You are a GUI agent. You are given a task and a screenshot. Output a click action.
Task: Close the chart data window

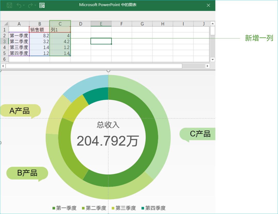tap(208, 5)
